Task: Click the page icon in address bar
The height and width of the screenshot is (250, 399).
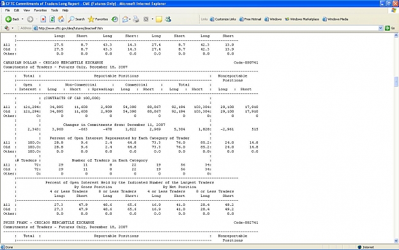Action: tap(36, 28)
